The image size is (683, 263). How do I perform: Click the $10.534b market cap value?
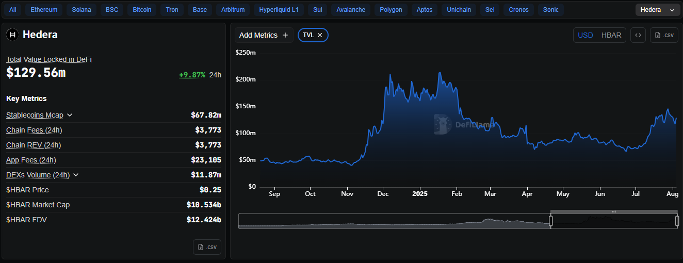[204, 205]
